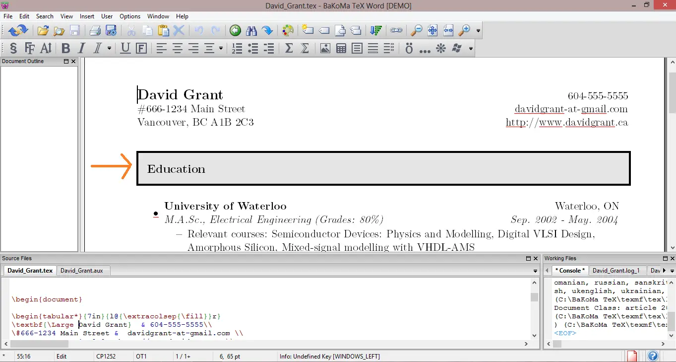
Task: Enable centered text alignment
Action: pyautogui.click(x=177, y=48)
